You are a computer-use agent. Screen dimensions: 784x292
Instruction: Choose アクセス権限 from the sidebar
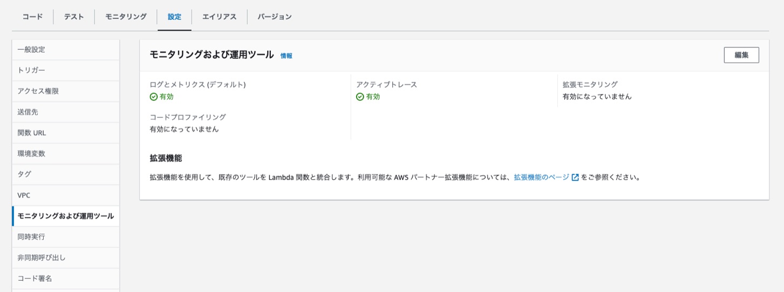[38, 91]
